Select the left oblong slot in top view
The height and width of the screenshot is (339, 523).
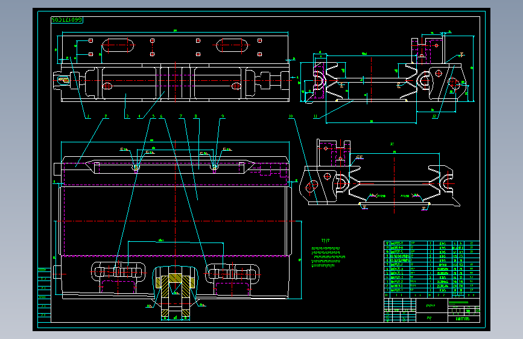click(x=118, y=45)
